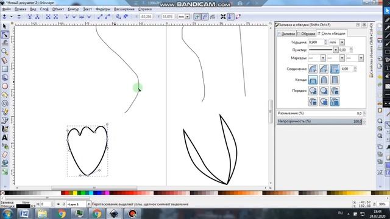Screen dimensions: 390x219
Task: Toggle show clipping path editing
Action: [197, 16]
